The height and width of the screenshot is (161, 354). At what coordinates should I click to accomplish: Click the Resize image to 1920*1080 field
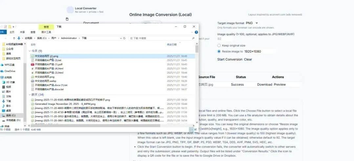pos(260,51)
